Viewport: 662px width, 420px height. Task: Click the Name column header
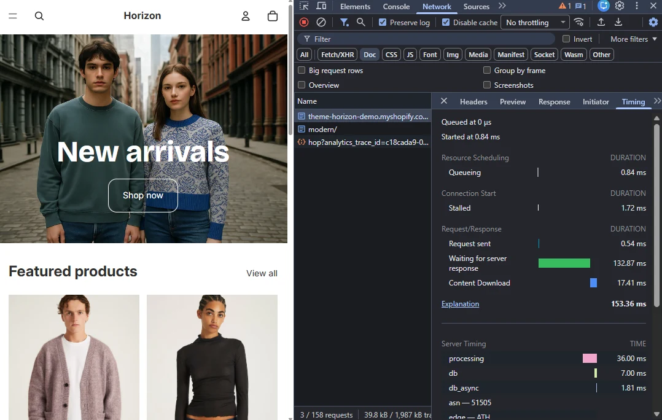click(x=363, y=101)
